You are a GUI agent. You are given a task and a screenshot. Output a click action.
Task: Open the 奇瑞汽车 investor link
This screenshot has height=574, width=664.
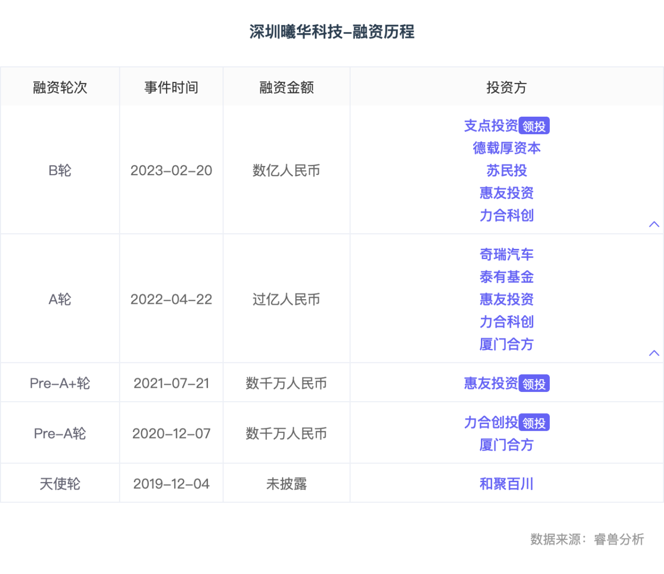tap(507, 255)
